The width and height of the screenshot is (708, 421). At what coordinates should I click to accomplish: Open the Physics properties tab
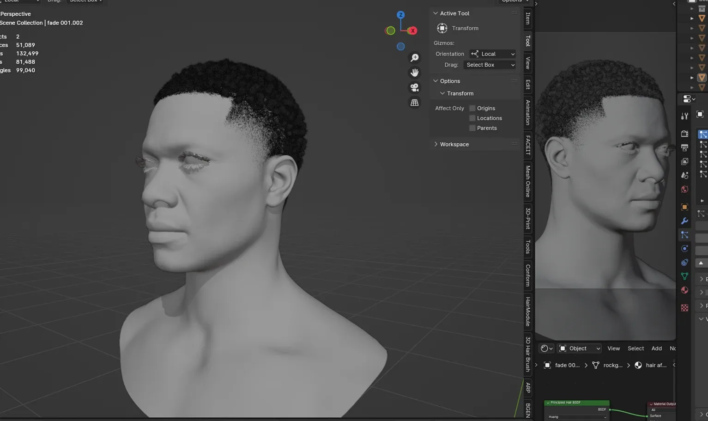point(684,249)
